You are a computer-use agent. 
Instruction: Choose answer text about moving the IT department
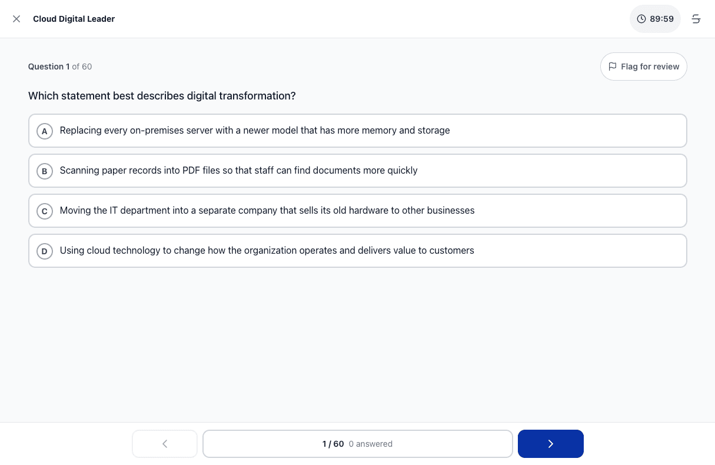[267, 211]
